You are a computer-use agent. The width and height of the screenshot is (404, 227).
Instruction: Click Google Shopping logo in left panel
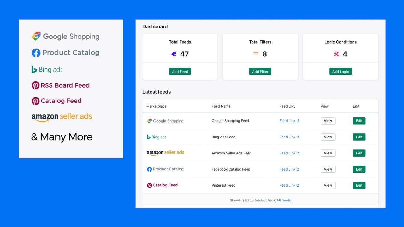(65, 36)
